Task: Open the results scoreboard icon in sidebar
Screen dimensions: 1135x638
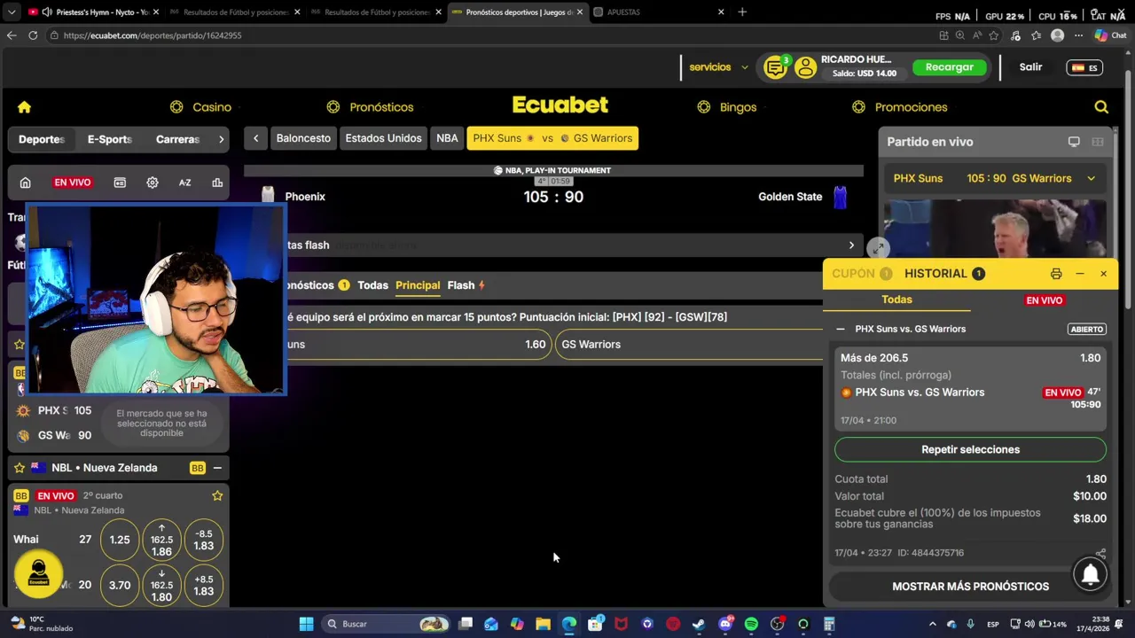Action: coord(120,183)
